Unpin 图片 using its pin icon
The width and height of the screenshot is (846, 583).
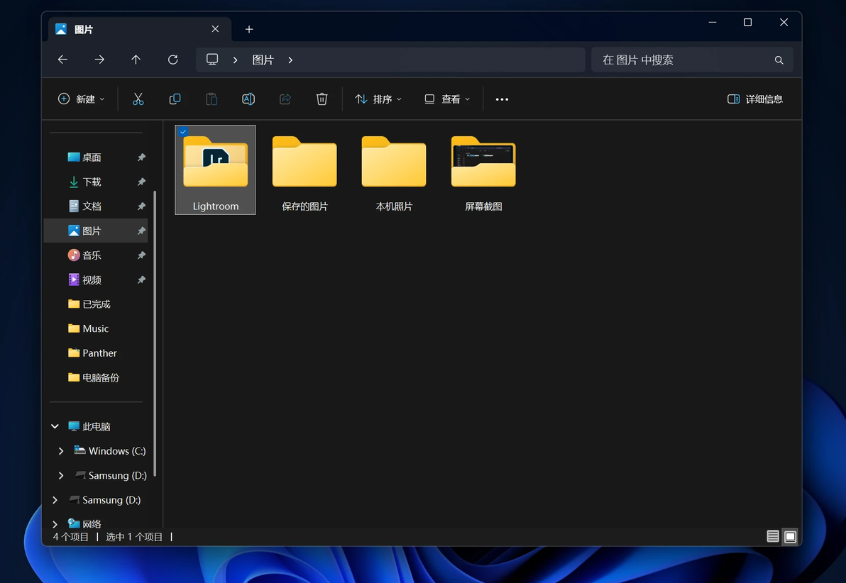coord(141,231)
